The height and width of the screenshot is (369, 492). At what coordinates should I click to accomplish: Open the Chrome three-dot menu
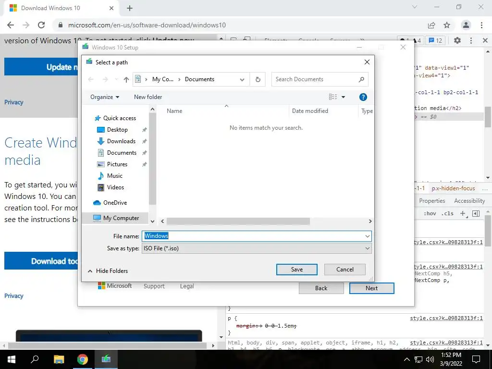click(481, 25)
